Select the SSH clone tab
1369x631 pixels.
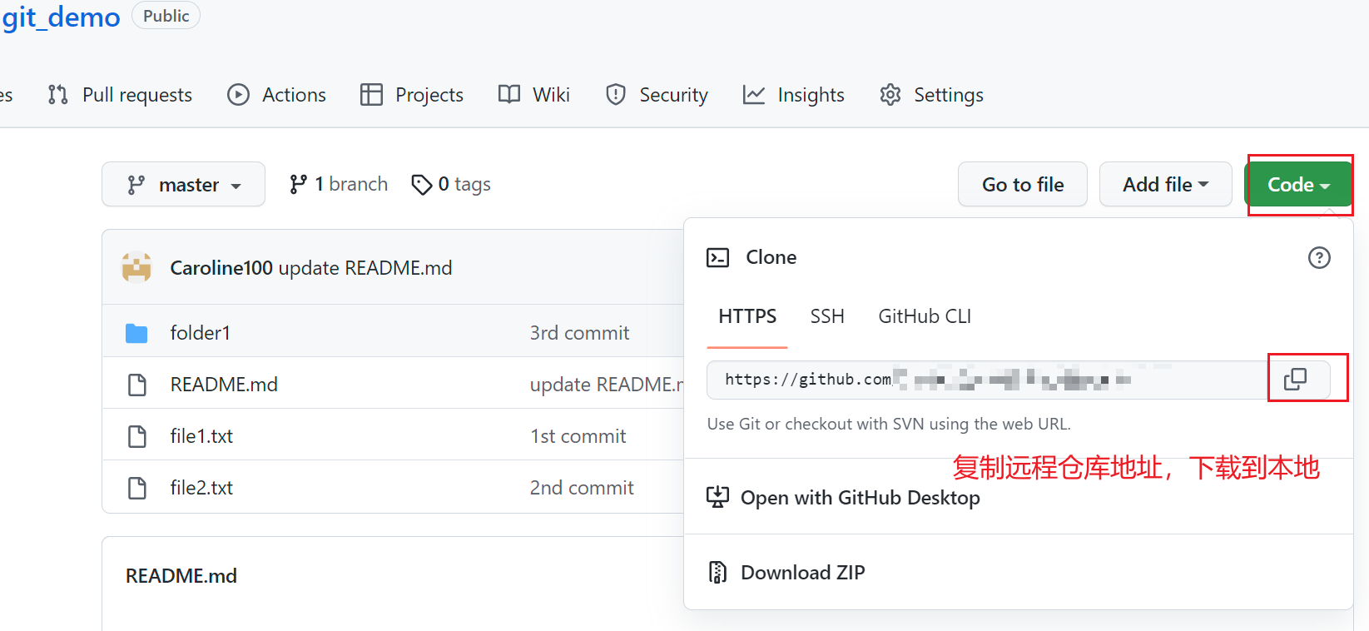pyautogui.click(x=827, y=316)
